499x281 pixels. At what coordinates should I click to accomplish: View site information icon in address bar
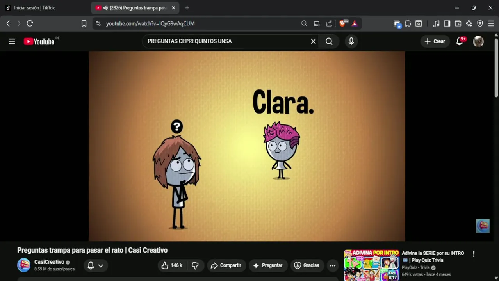98,23
